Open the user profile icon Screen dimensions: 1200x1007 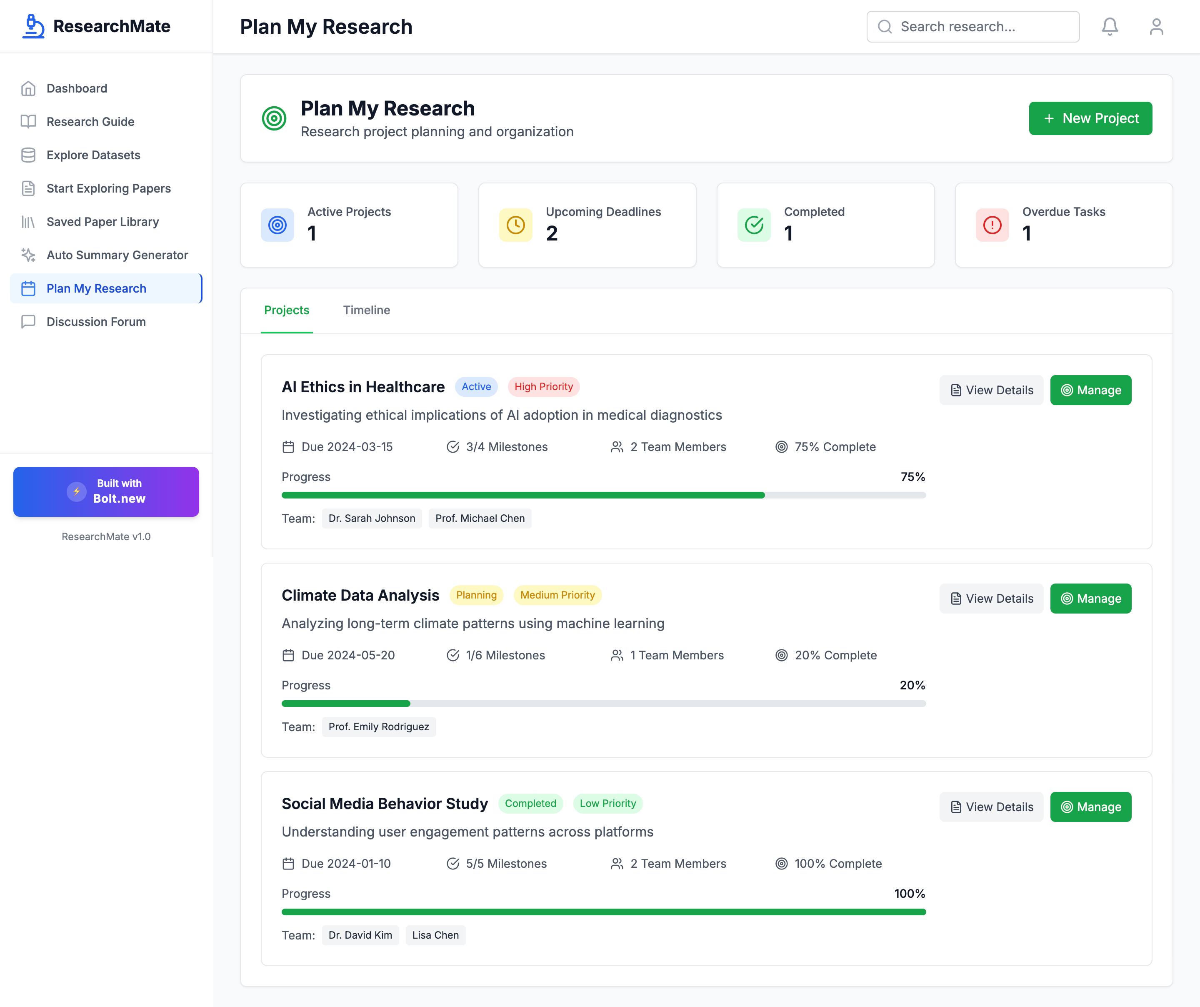pos(1155,26)
